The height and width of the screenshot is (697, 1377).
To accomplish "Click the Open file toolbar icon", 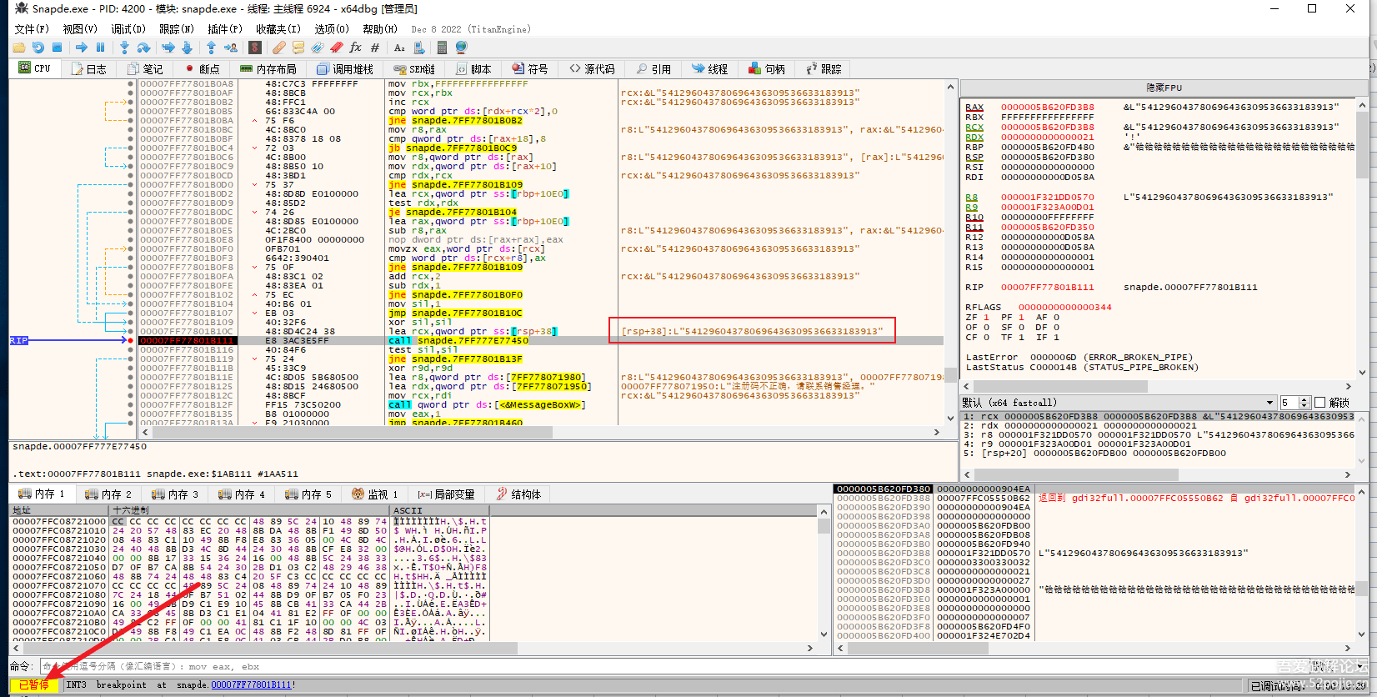I will pos(20,48).
